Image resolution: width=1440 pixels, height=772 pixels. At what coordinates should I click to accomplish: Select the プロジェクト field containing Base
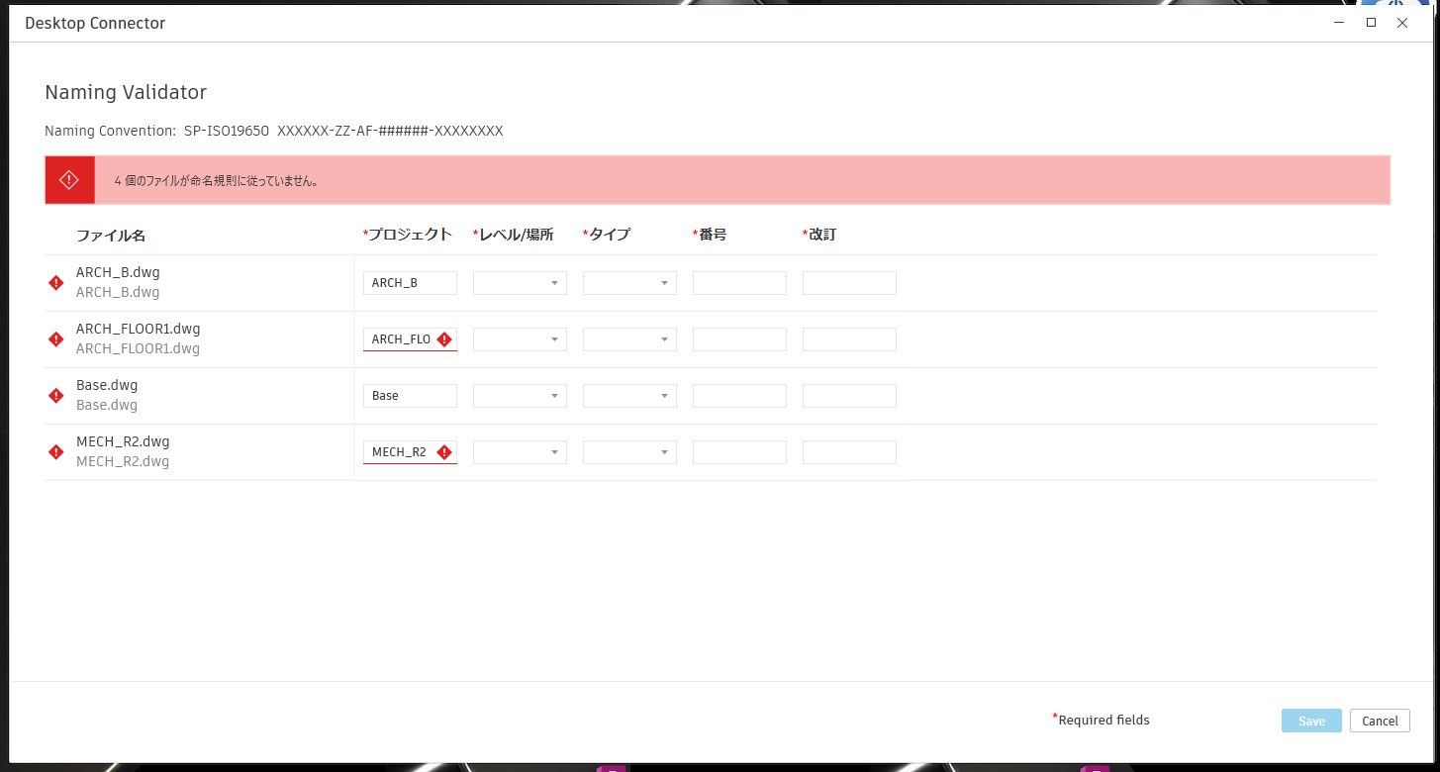410,395
